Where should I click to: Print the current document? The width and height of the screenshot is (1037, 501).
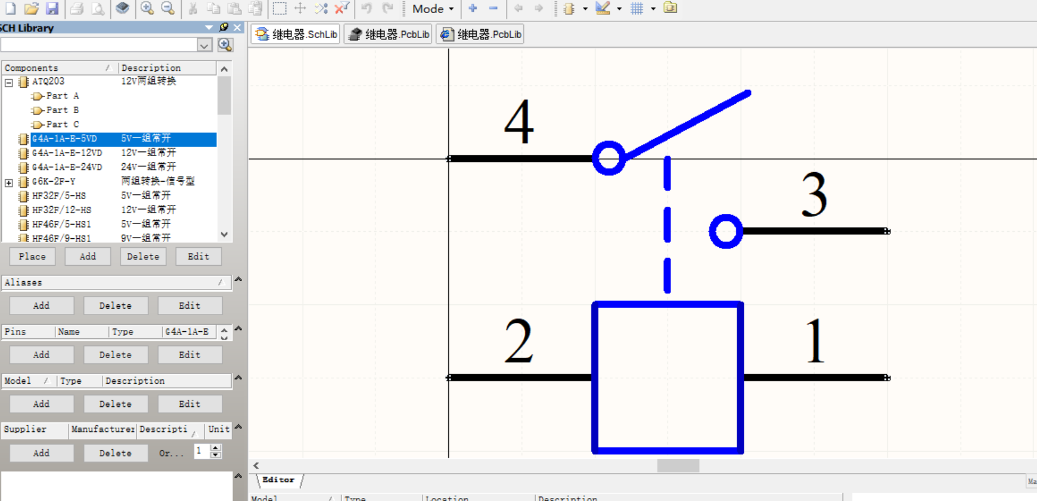click(x=76, y=8)
